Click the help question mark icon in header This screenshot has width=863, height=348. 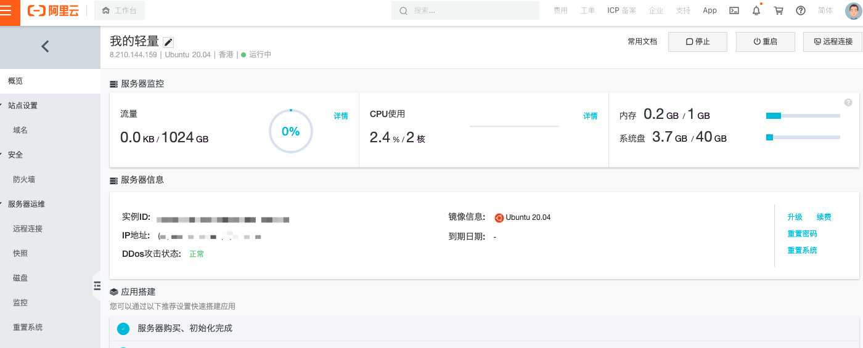click(x=801, y=10)
